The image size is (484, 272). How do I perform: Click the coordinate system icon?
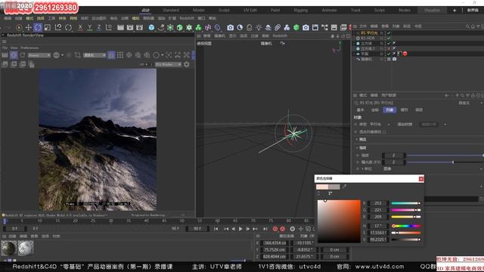[109, 27]
